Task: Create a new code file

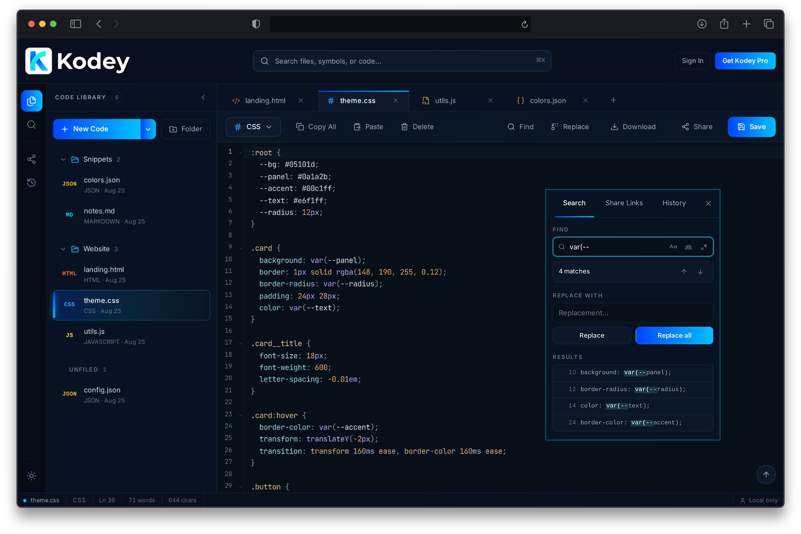Action: (97, 129)
